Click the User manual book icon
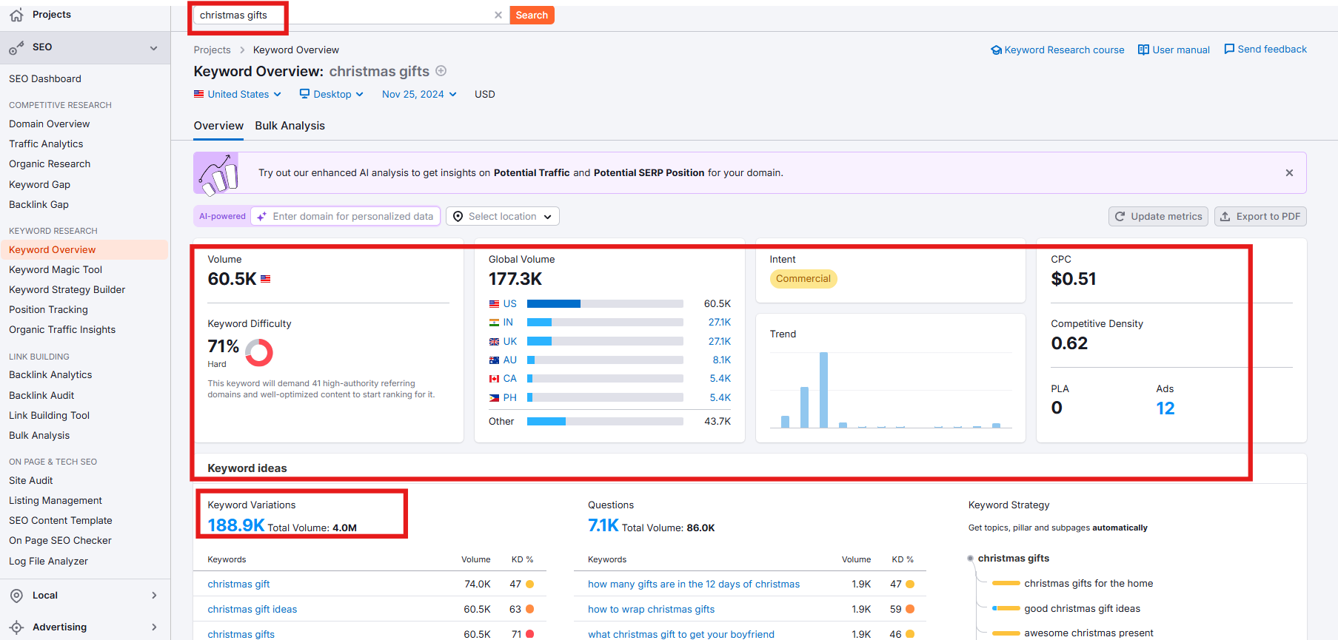The width and height of the screenshot is (1338, 640). click(x=1143, y=50)
